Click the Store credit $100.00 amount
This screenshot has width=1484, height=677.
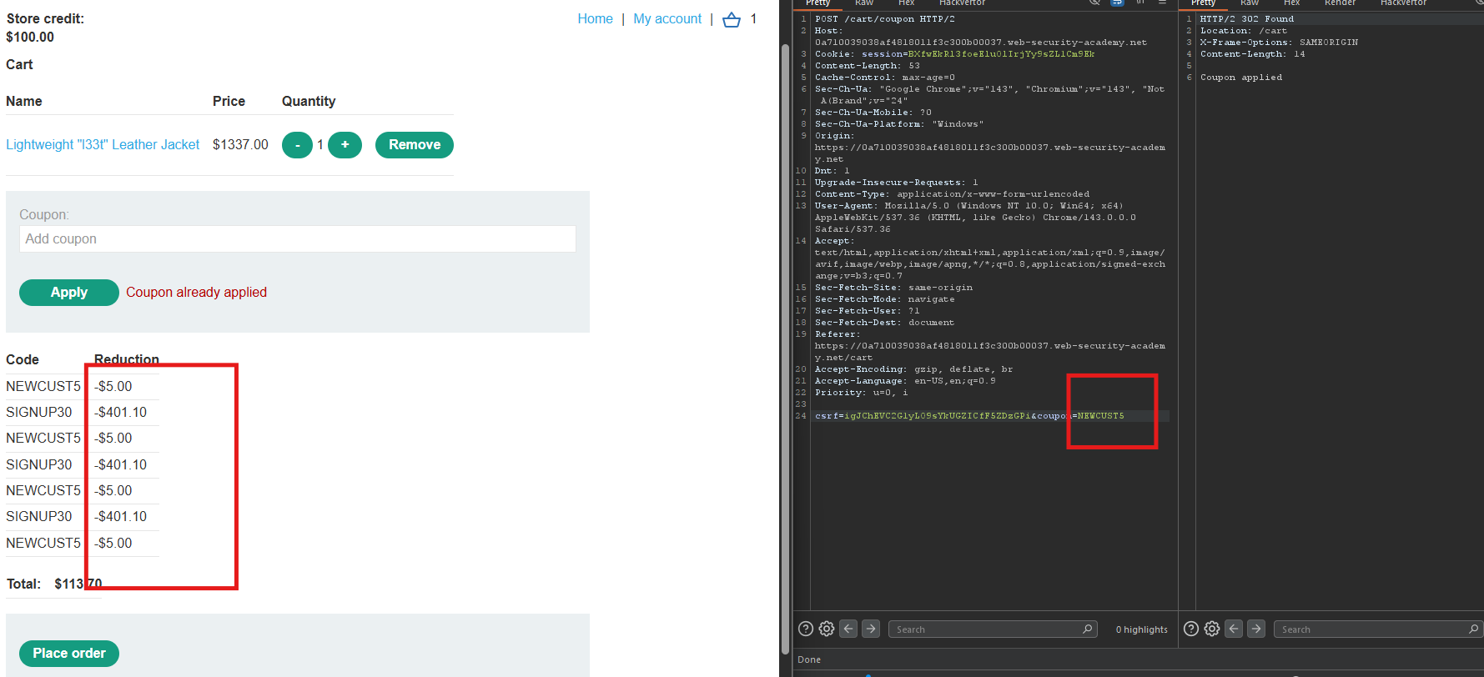pyautogui.click(x=30, y=38)
